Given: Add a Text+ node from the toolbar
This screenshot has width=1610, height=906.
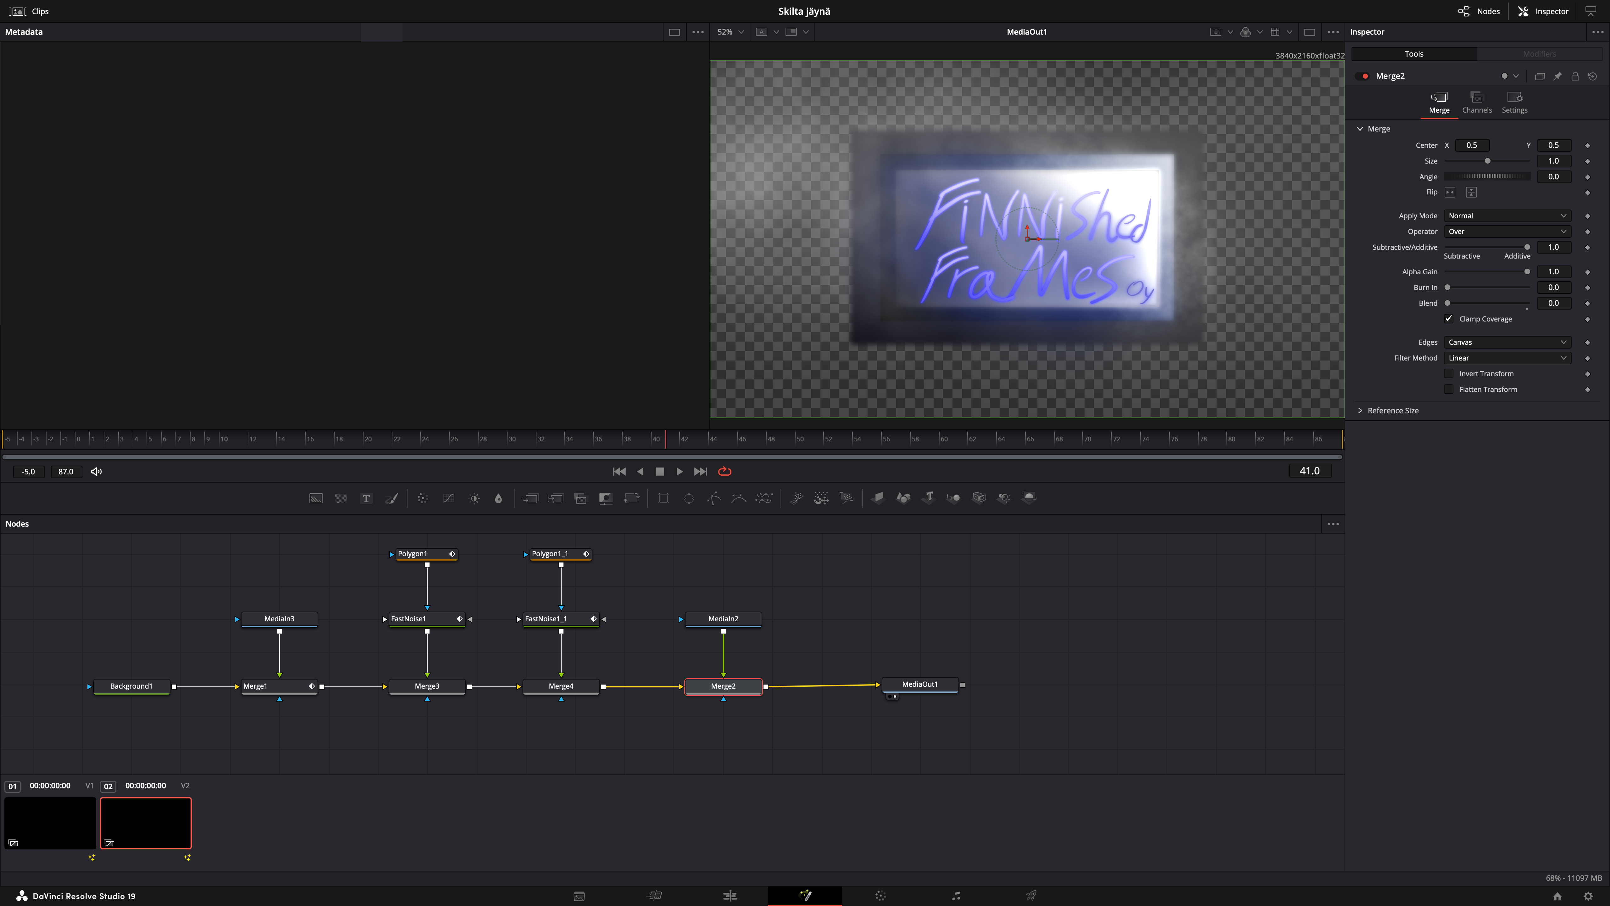Looking at the screenshot, I should point(366,498).
